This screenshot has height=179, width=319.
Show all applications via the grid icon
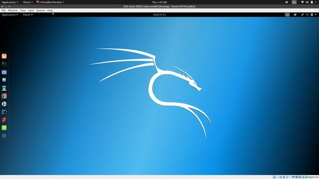4,136
